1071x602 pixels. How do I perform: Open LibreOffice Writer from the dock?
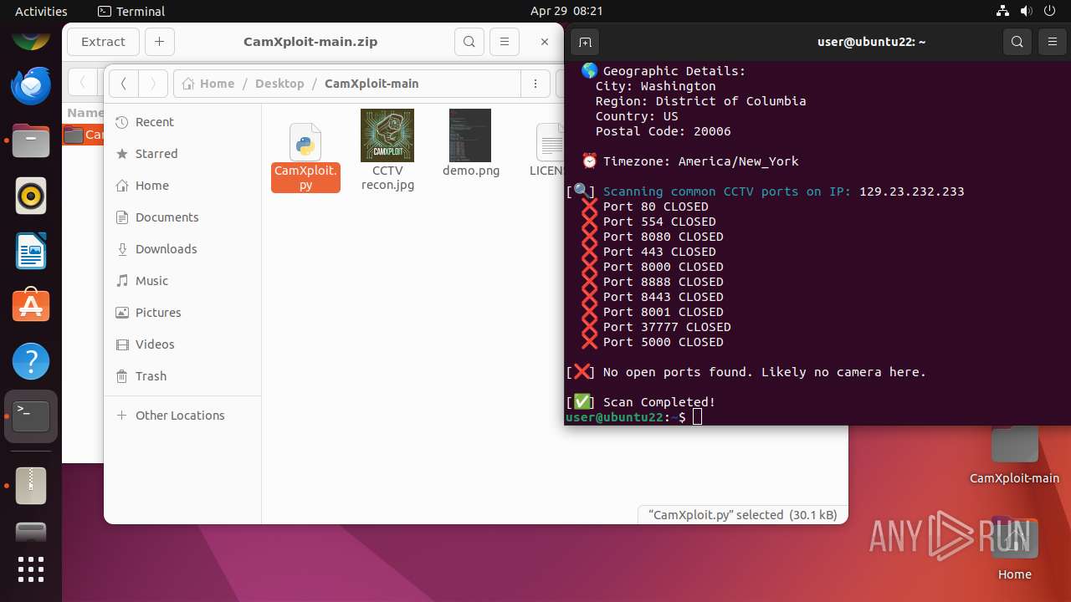pyautogui.click(x=31, y=252)
